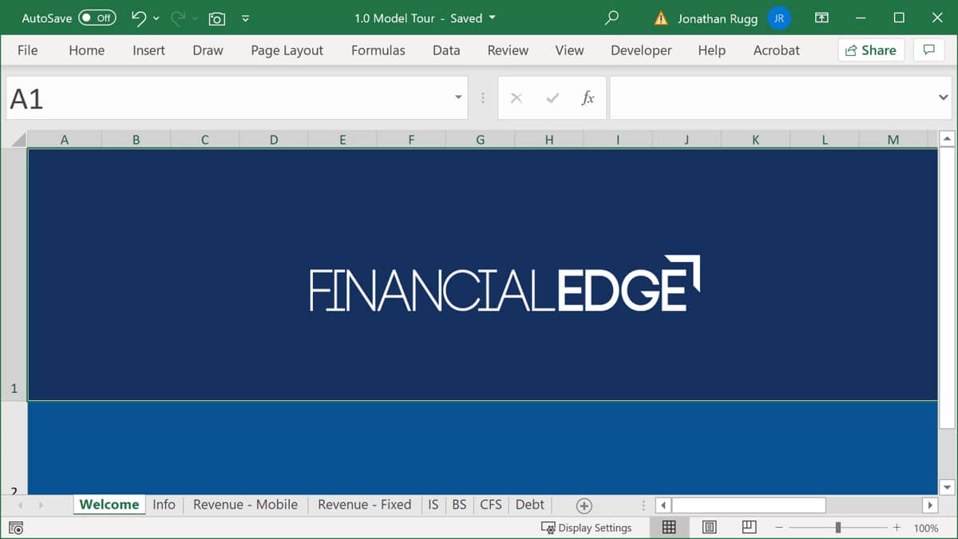This screenshot has height=539, width=958.
Task: Click the Redo arrow icon
Action: point(178,18)
